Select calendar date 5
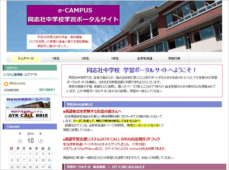 click(x=12, y=160)
